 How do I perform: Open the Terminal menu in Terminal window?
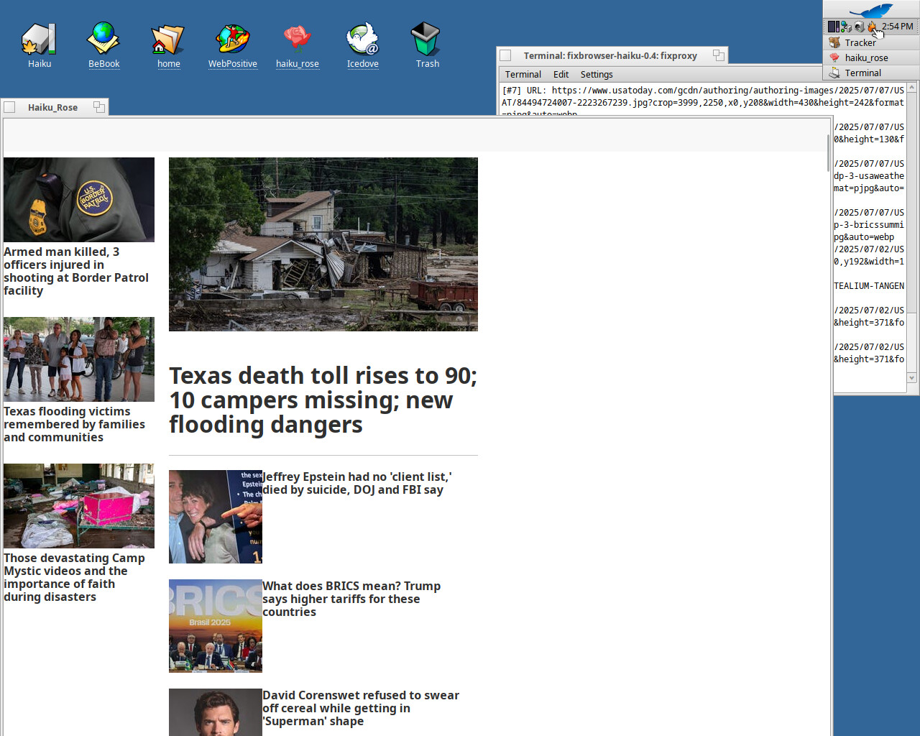pos(523,74)
